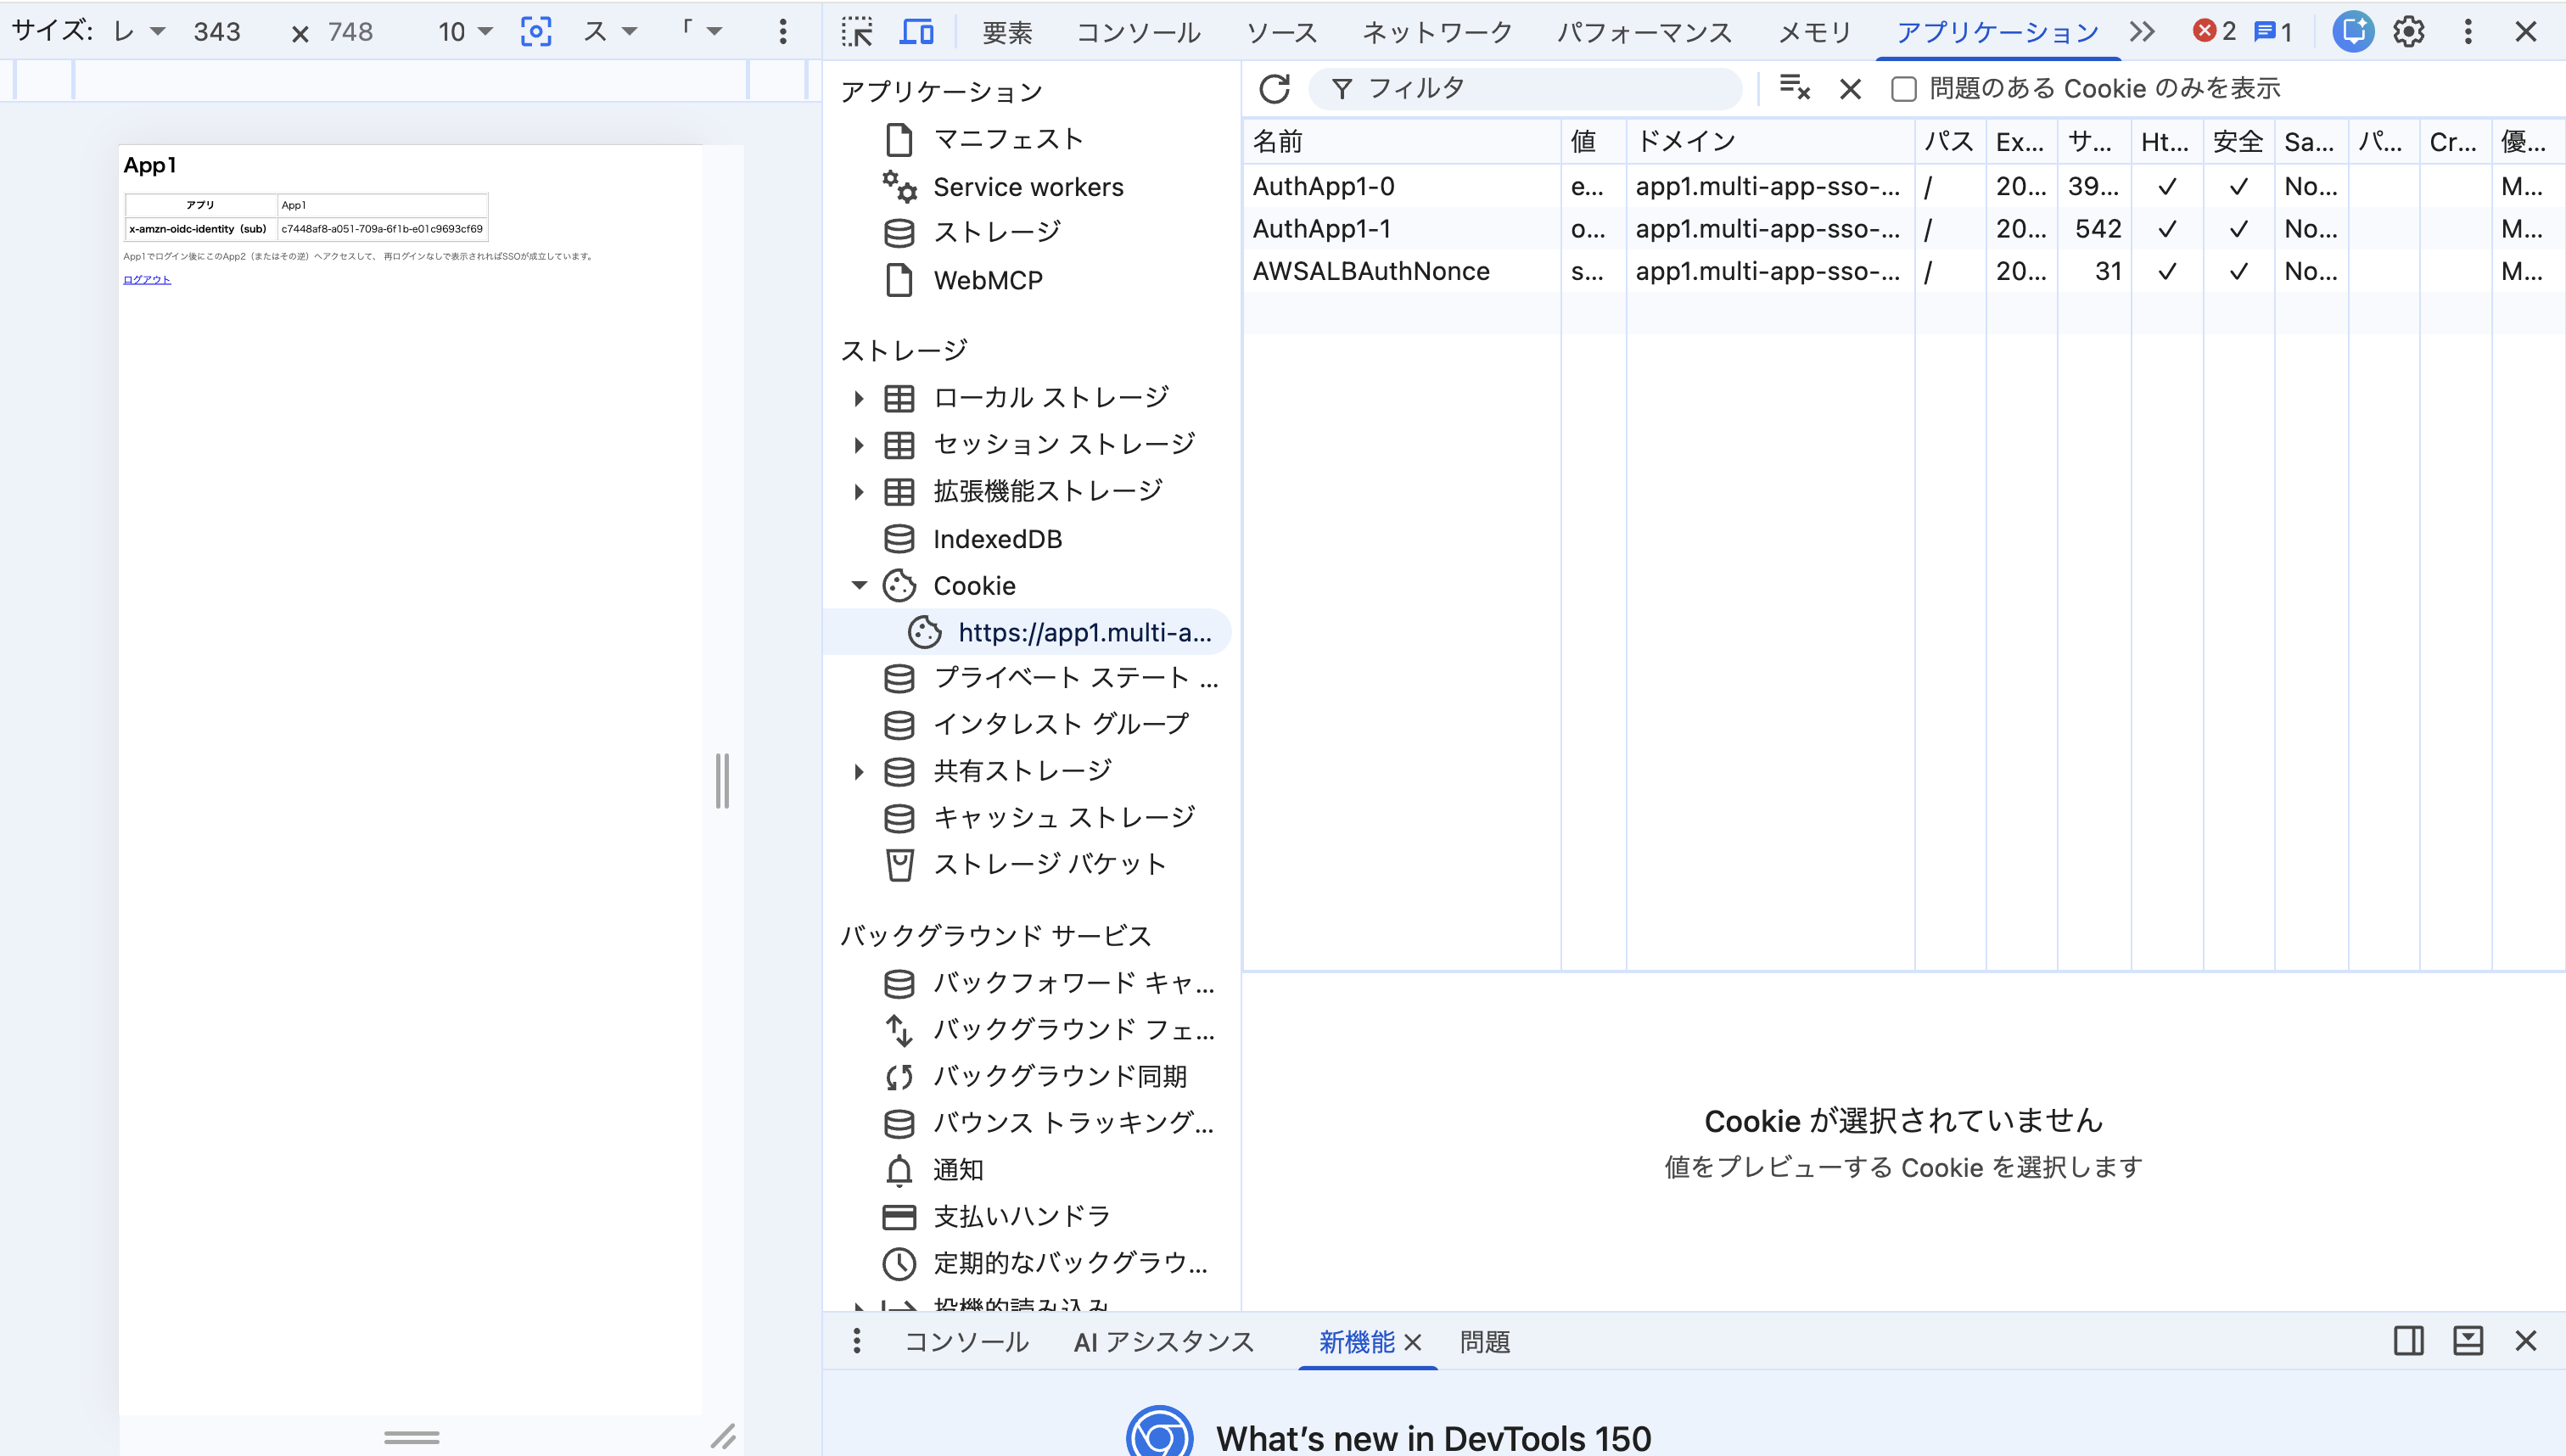Viewport: 2566px width, 1456px height.
Task: Open the drawer コンソール tab
Action: [x=966, y=1342]
